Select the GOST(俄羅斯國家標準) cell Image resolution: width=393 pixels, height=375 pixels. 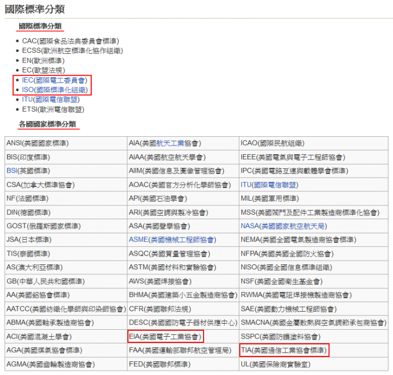[x=66, y=226]
